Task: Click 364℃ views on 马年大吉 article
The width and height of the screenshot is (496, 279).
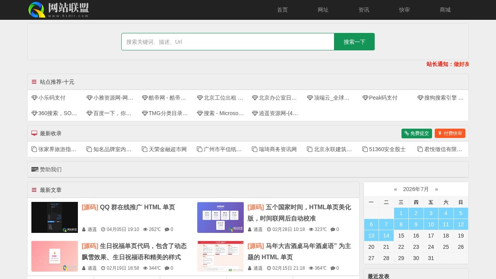Action: pos(318,268)
